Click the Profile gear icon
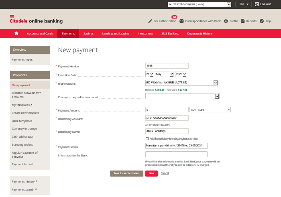The image size is (281, 197). tap(226, 21)
